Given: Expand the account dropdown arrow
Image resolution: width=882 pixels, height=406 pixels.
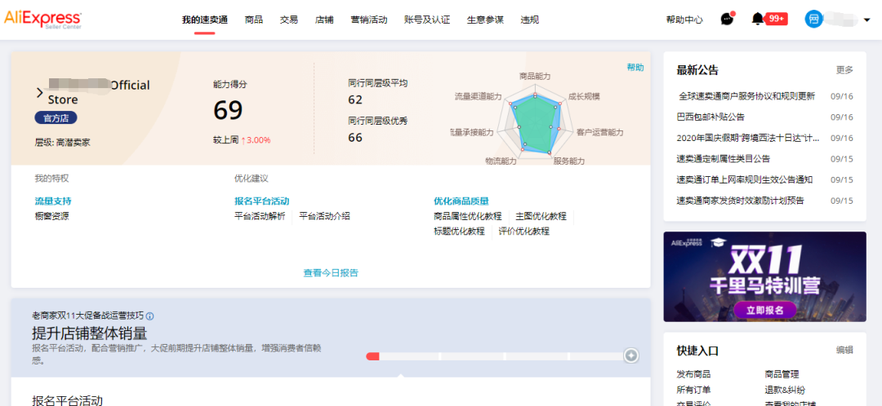Looking at the screenshot, I should tap(866, 20).
